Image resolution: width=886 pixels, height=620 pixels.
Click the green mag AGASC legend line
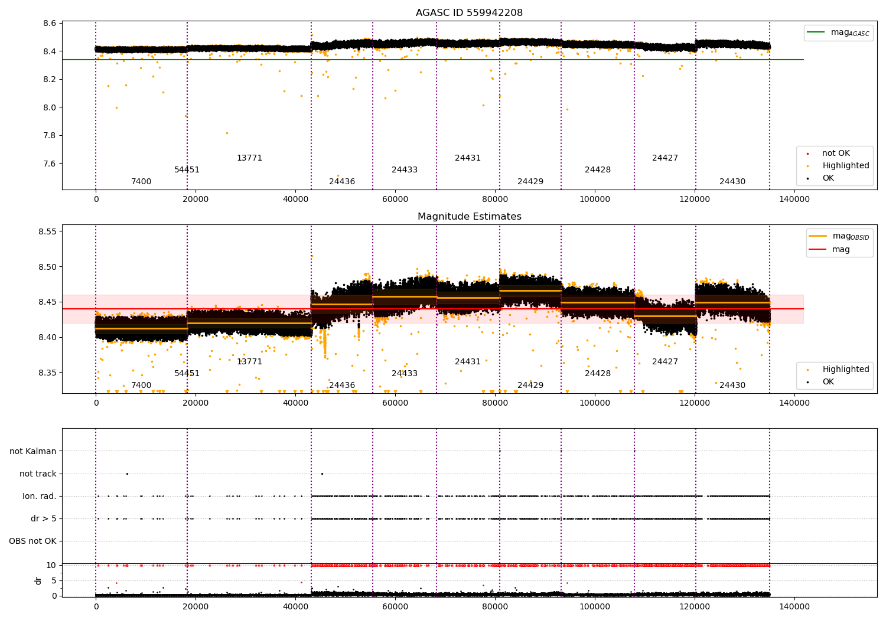[x=816, y=32]
